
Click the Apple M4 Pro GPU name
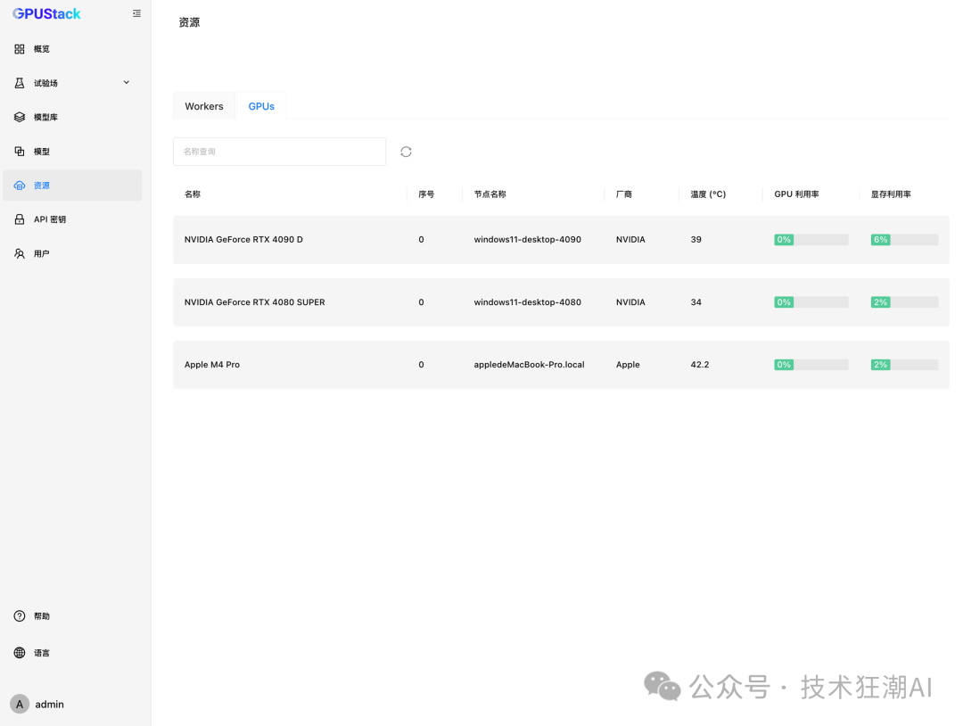point(212,365)
